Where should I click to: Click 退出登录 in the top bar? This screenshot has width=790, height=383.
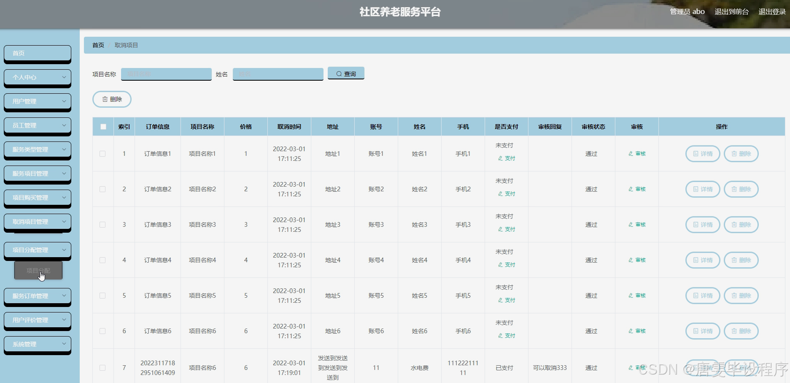(772, 12)
